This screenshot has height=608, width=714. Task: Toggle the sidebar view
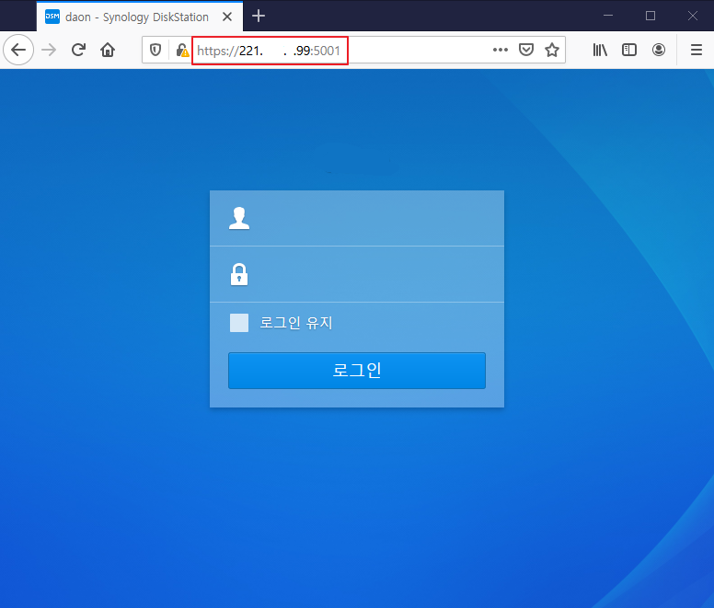[628, 50]
